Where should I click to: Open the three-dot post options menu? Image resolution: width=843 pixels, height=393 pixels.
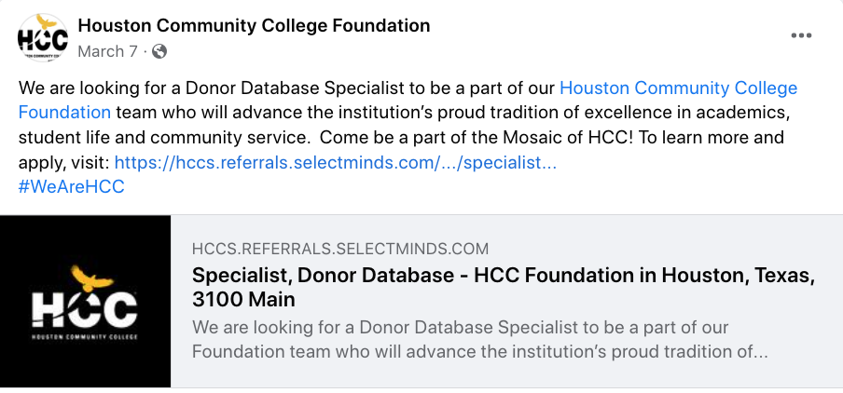tap(801, 35)
